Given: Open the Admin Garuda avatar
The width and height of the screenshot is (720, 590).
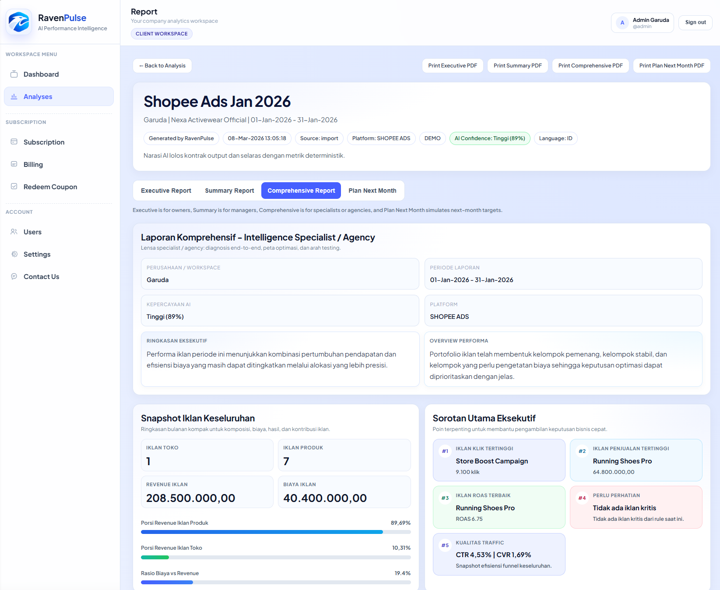Looking at the screenshot, I should click(x=622, y=22).
